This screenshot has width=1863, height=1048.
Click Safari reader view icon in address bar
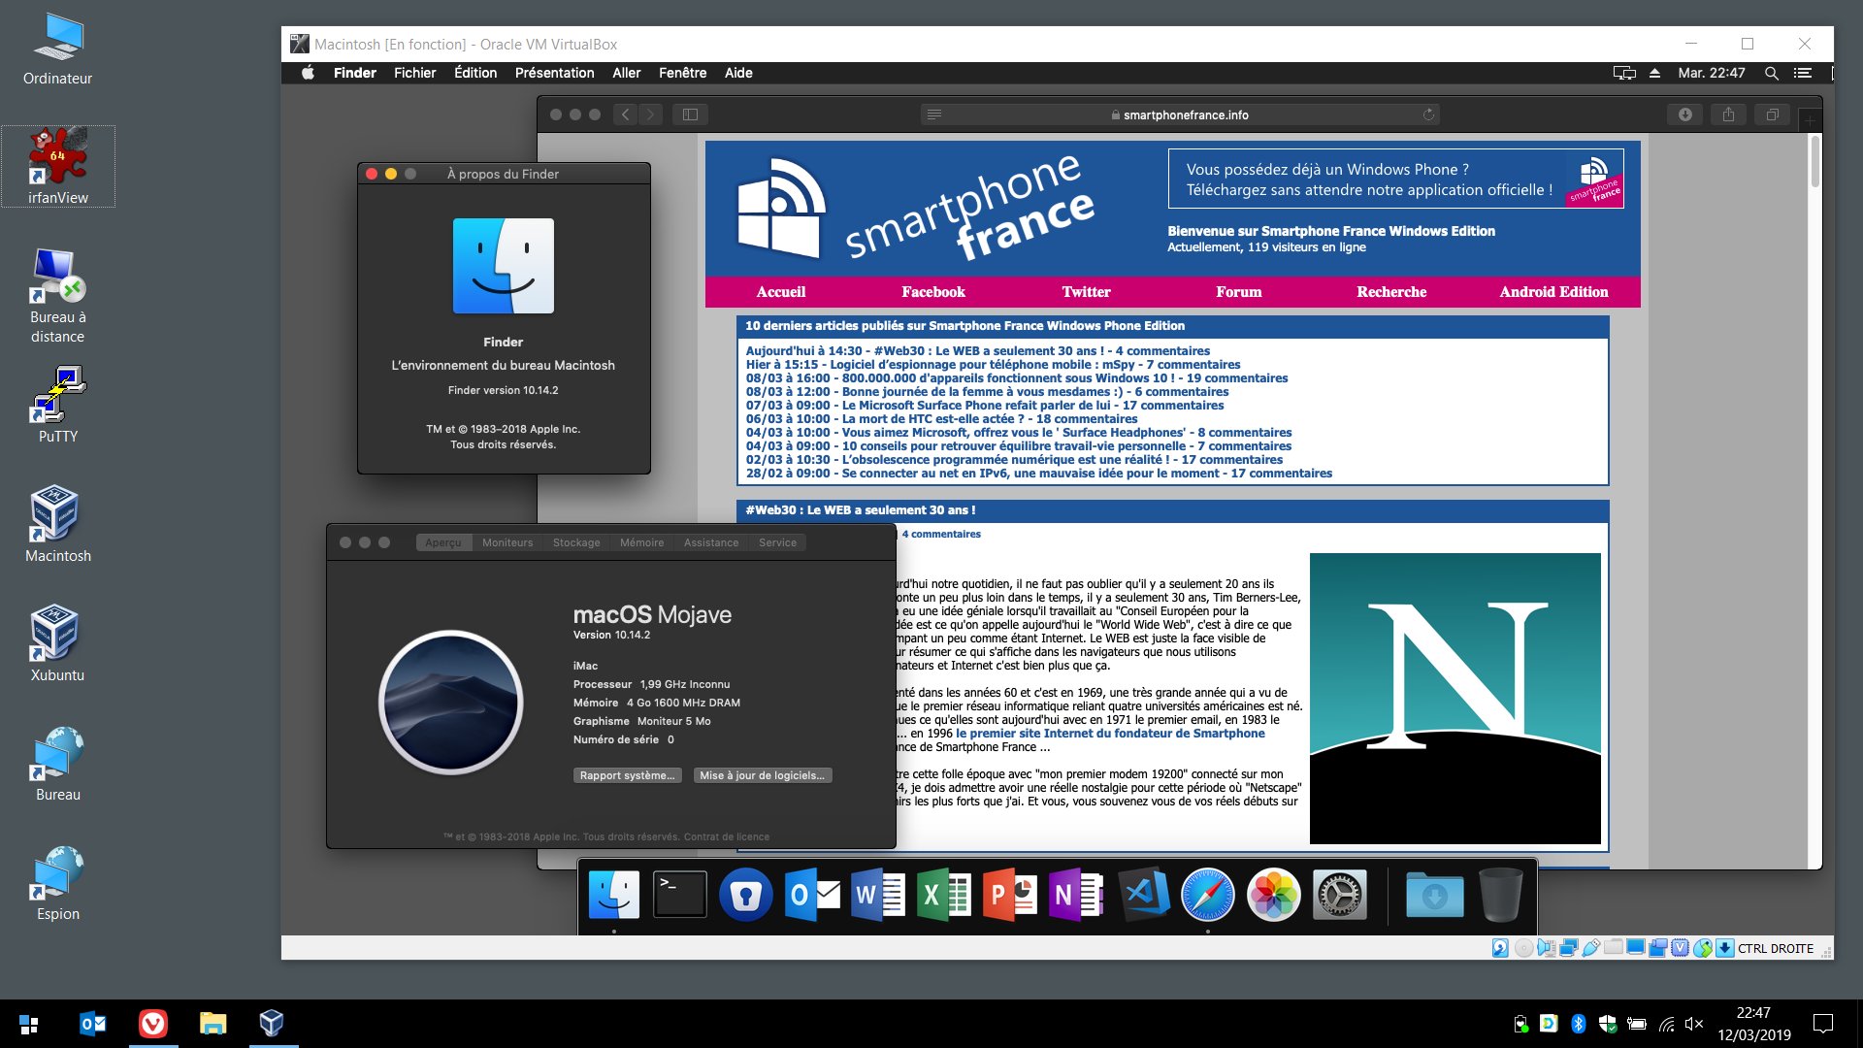[933, 115]
